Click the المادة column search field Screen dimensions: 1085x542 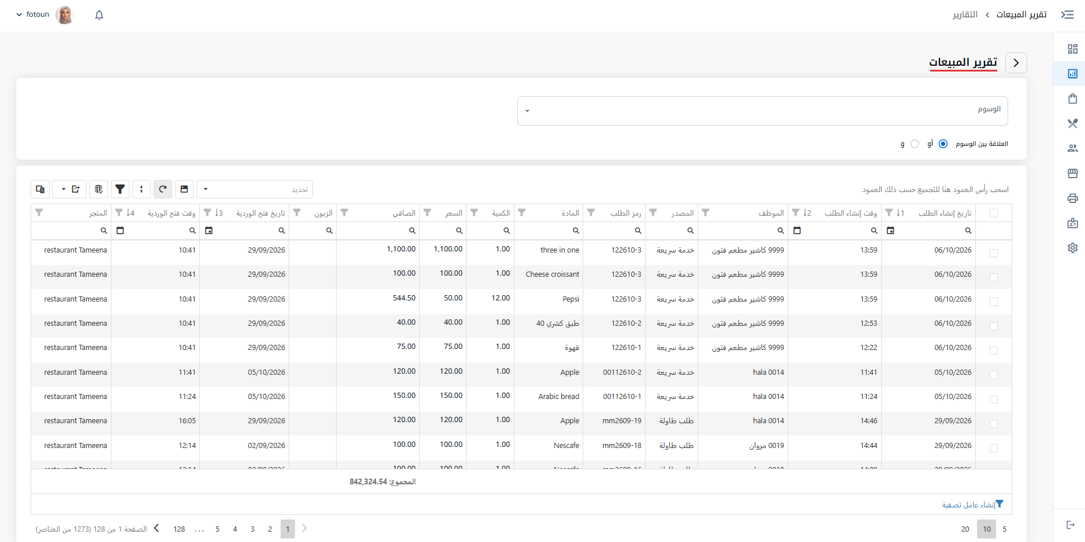point(548,231)
